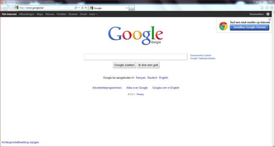Refresh the page with reload icon
This screenshot has width=275, height=147.
pos(82,8)
